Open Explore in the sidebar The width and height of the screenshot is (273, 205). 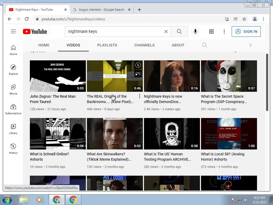(x=13, y=70)
